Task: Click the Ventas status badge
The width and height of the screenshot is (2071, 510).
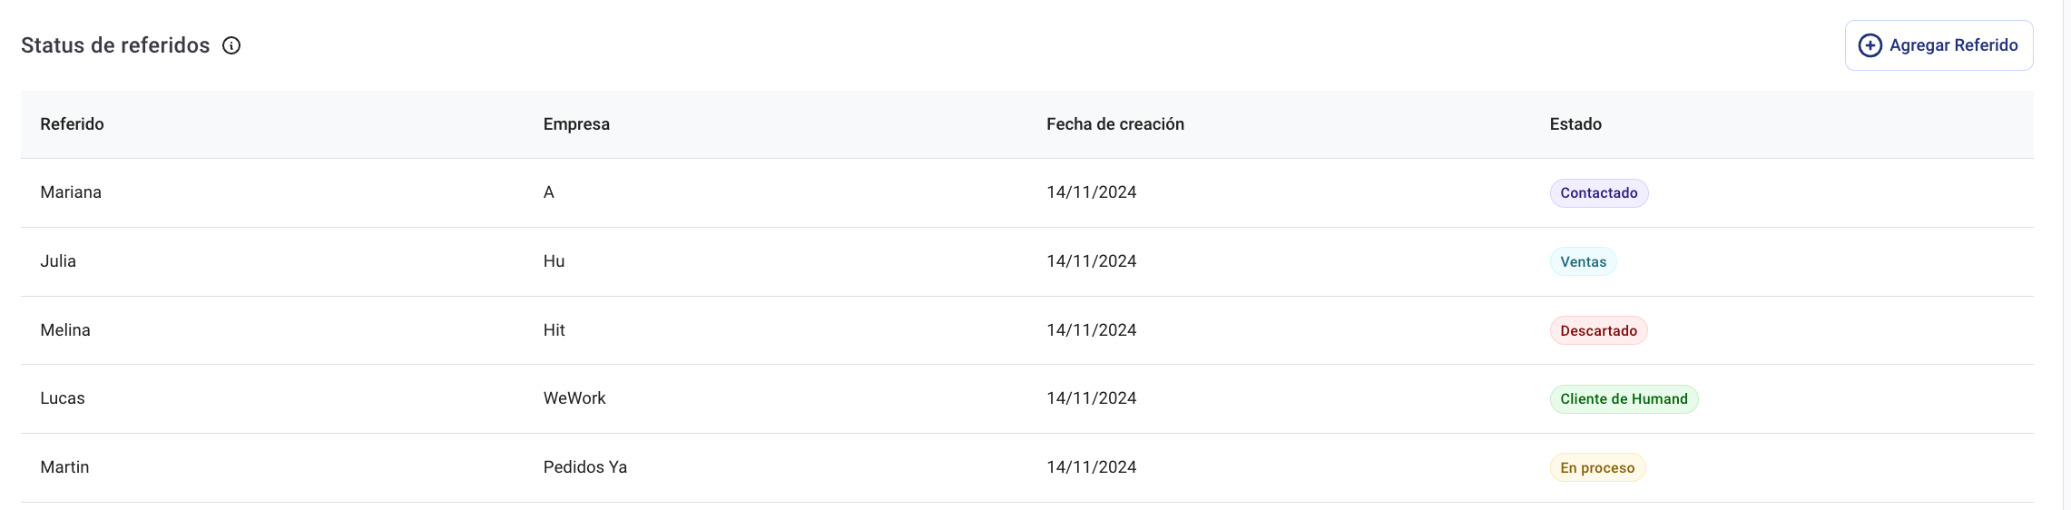Action: [x=1583, y=261]
